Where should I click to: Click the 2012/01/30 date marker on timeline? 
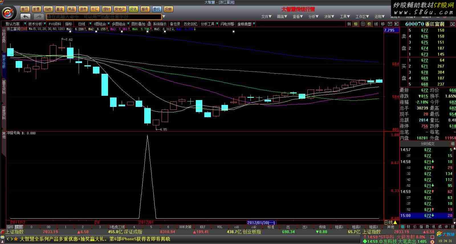[x=262, y=223]
